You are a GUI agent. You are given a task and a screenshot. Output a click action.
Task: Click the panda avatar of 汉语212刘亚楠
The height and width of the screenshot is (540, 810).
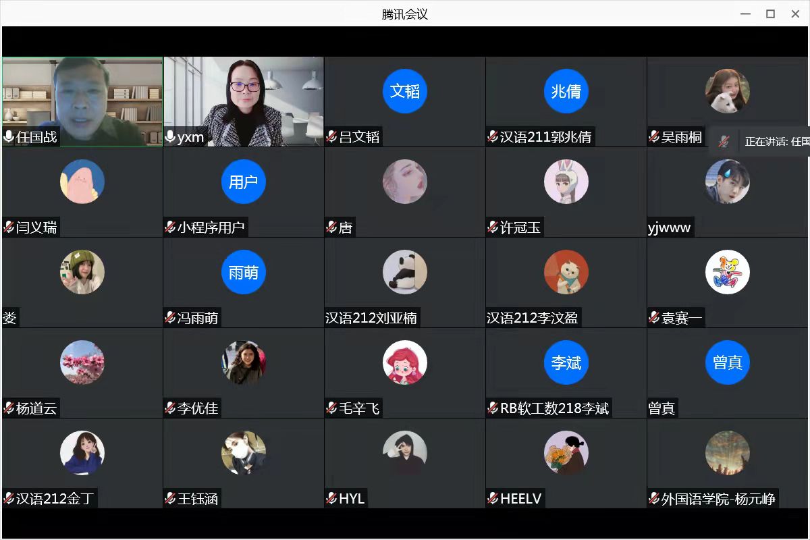point(405,272)
